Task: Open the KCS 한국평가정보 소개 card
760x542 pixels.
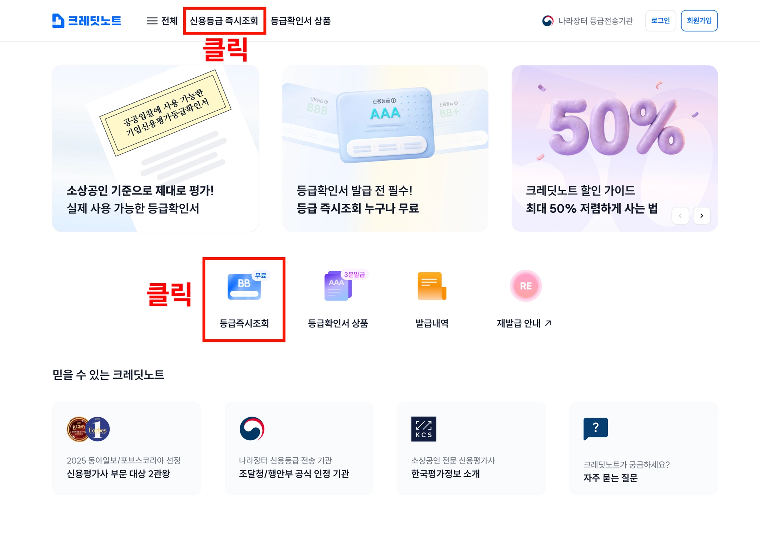Action: [471, 448]
